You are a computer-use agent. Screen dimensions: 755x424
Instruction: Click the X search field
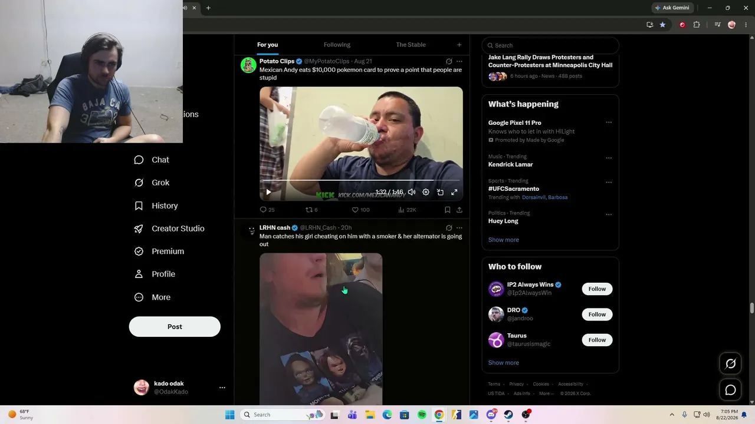coord(550,45)
